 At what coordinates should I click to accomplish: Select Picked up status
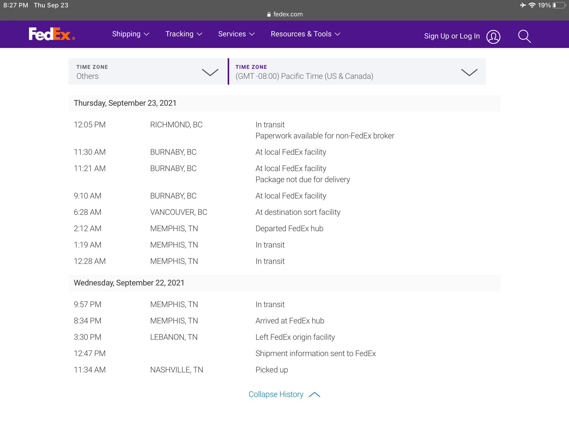click(x=272, y=370)
